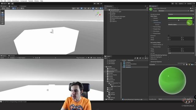Switch to the Animator tab
This screenshot has height=110, width=196.
point(23,6)
